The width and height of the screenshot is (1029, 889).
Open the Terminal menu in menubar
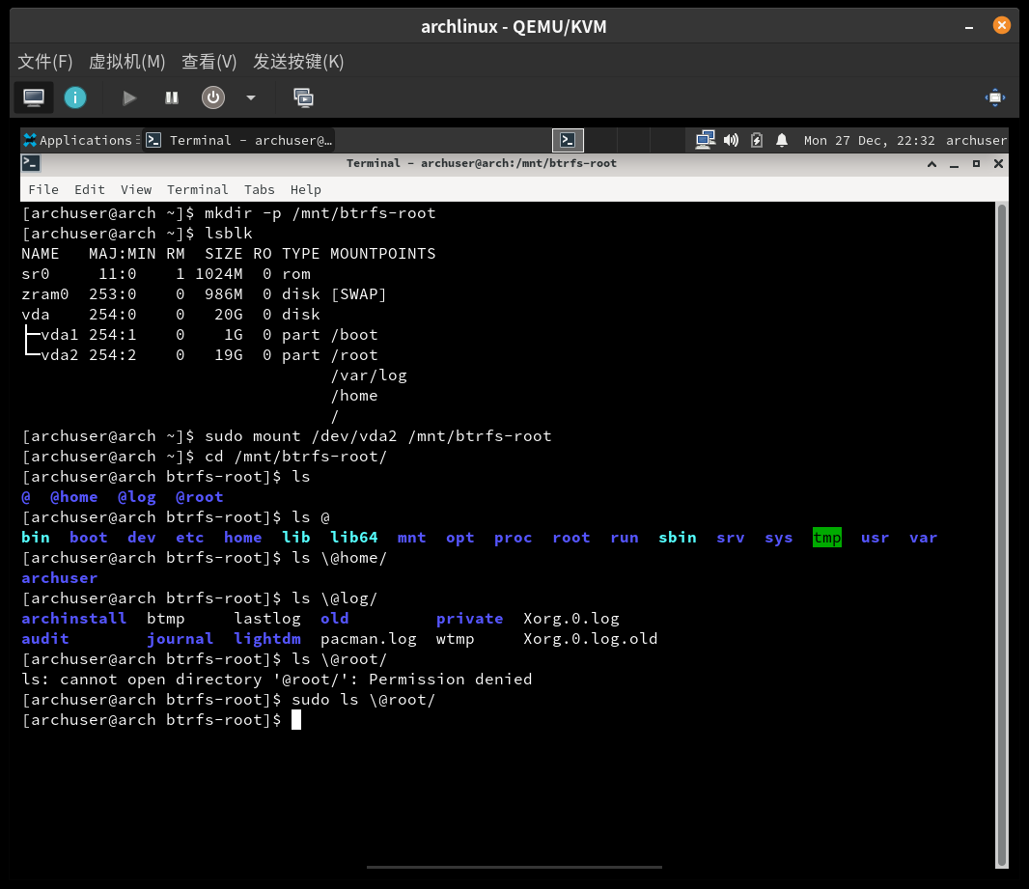pyautogui.click(x=198, y=189)
